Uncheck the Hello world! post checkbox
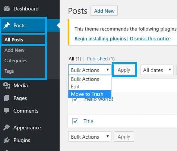 (75, 100)
